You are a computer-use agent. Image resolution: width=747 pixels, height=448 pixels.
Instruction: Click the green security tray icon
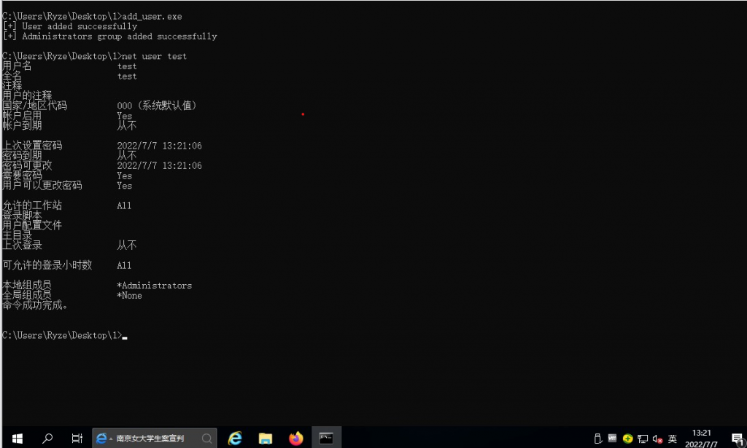click(x=627, y=439)
